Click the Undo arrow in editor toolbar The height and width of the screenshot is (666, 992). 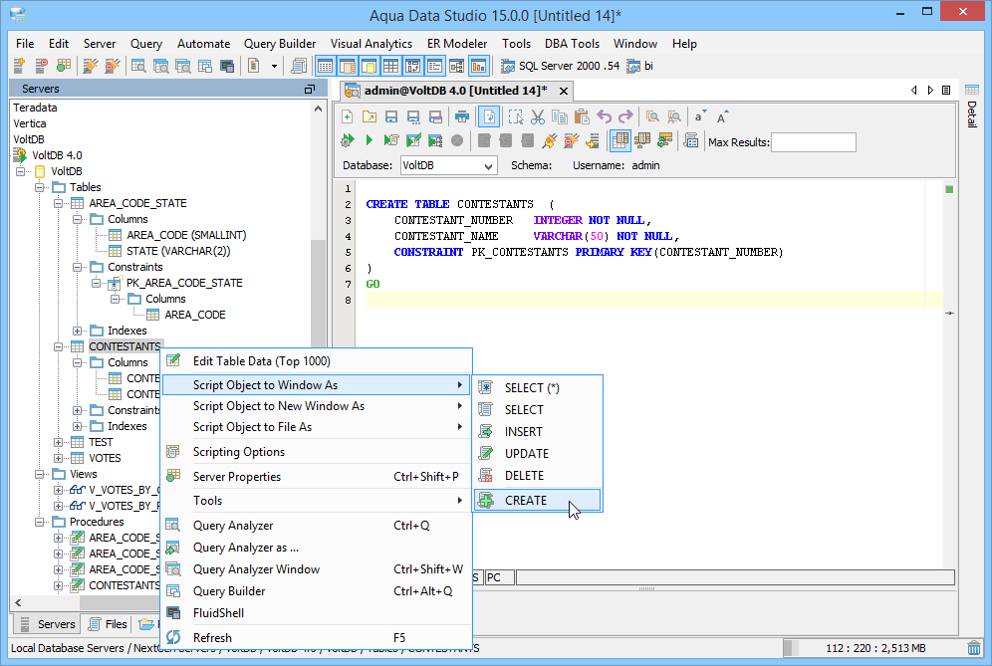604,116
